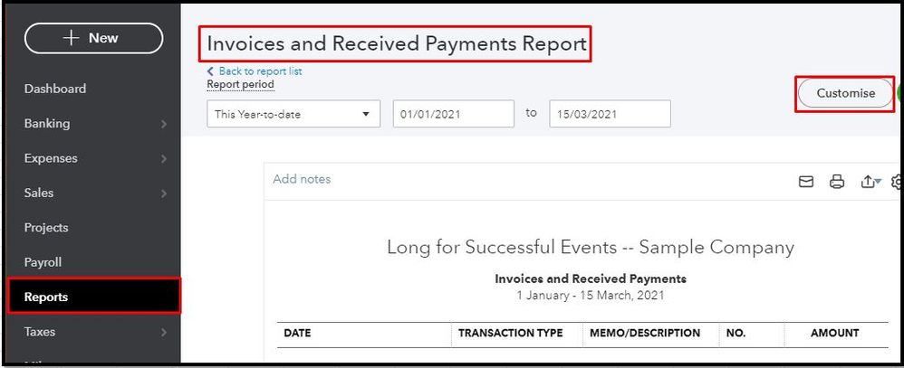Click the NO. column header
The image size is (904, 368).
pos(736,333)
